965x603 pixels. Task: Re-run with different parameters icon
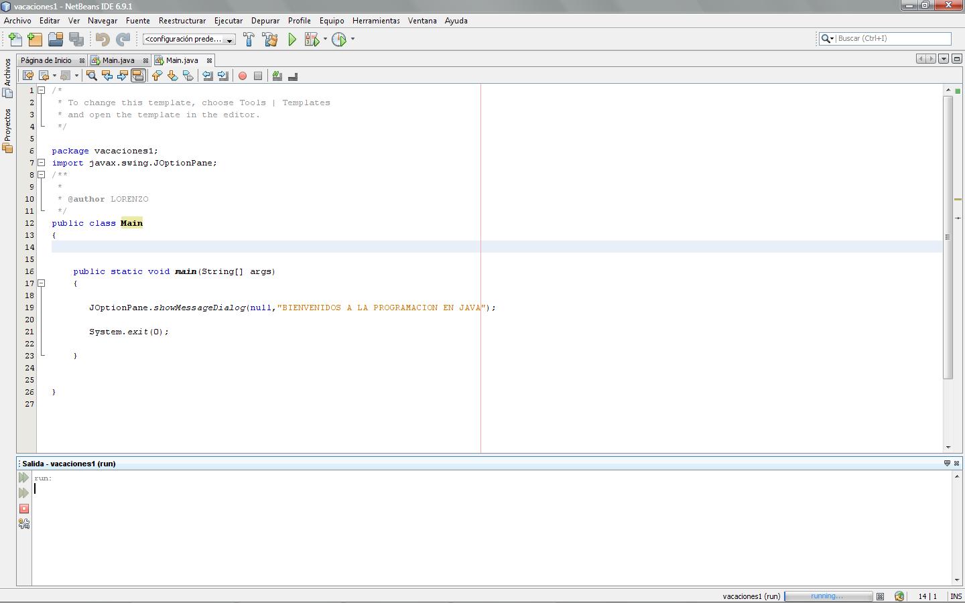(x=24, y=493)
